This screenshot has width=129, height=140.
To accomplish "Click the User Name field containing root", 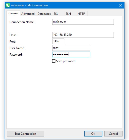I will [71, 48].
